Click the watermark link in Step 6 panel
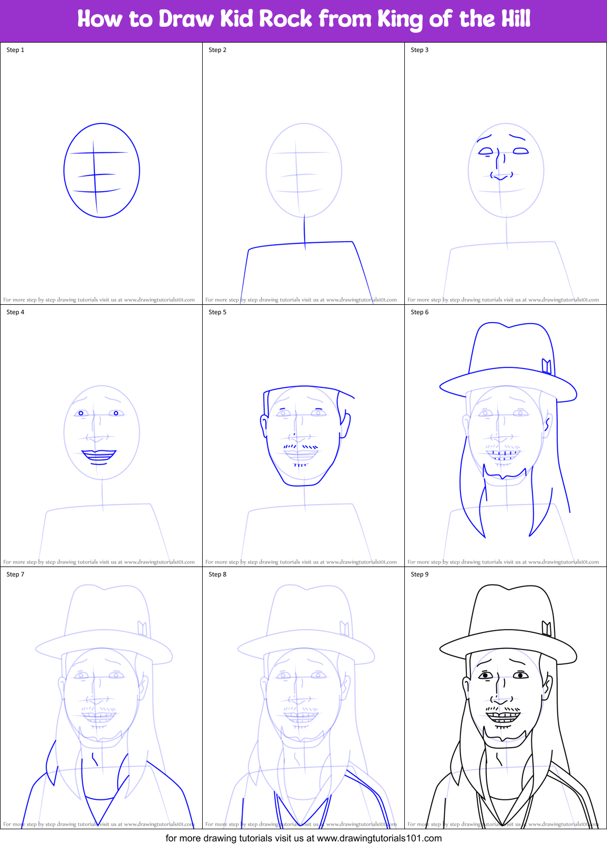Viewport: 607px width, 845px height. point(503,562)
